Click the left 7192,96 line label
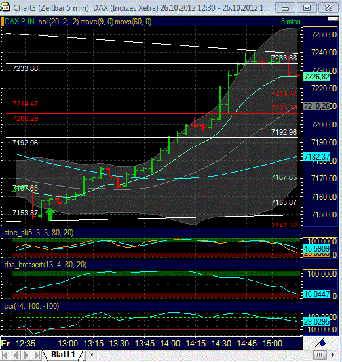This screenshot has height=362, width=342. 26,143
